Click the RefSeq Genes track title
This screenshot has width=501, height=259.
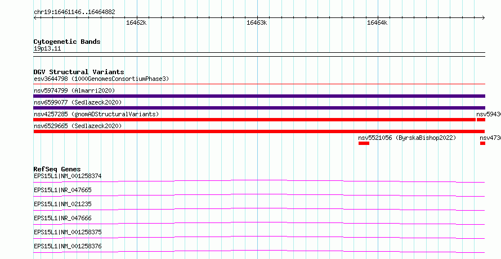click(57, 169)
